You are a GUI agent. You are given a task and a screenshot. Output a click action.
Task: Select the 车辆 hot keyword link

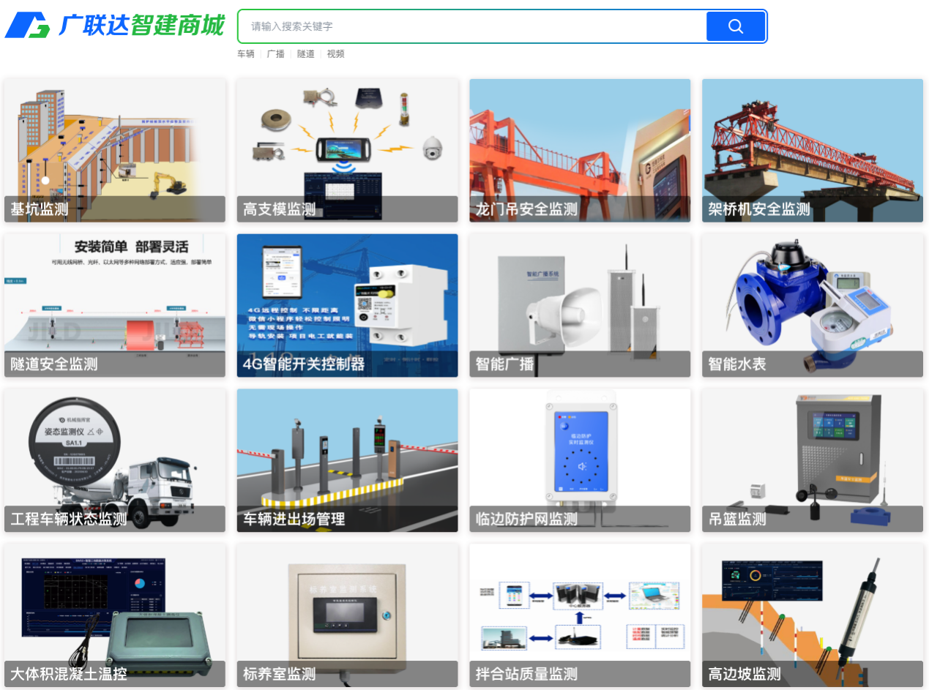click(x=246, y=54)
